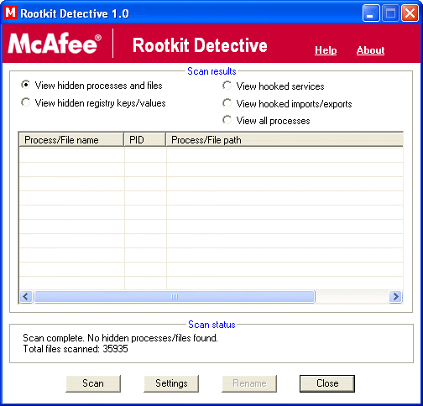Click the left arrow of horizontal scrollbar
The height and width of the screenshot is (406, 423).
(x=26, y=296)
